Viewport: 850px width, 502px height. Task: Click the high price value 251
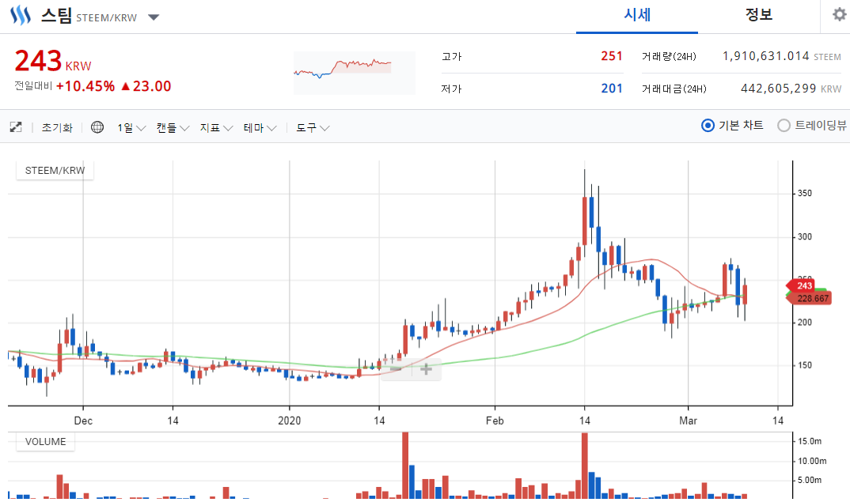(x=612, y=56)
